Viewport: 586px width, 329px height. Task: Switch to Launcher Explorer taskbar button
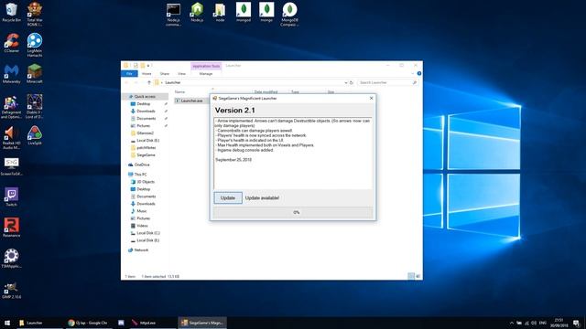pos(39,323)
